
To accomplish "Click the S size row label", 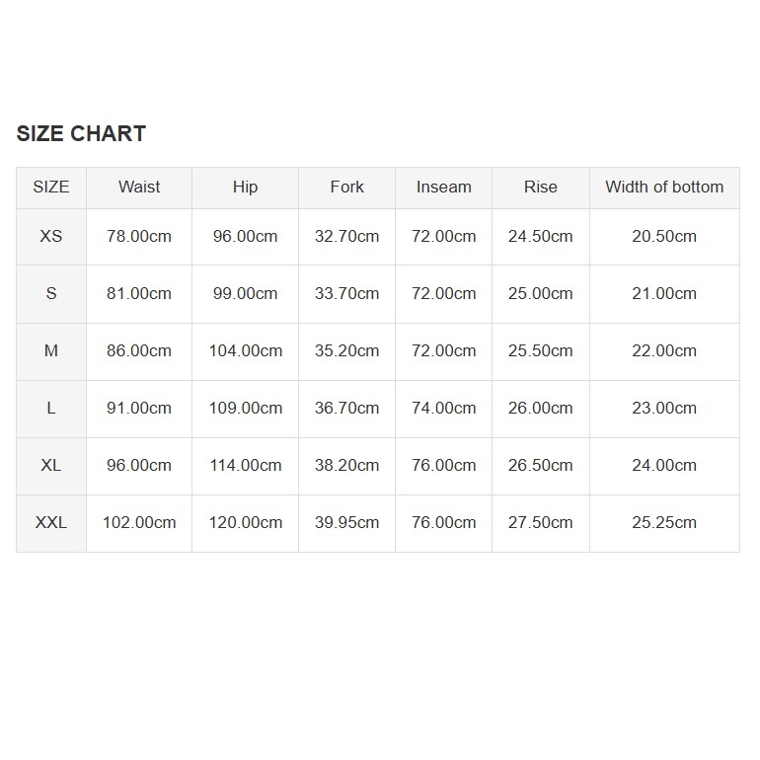I will click(x=51, y=293).
